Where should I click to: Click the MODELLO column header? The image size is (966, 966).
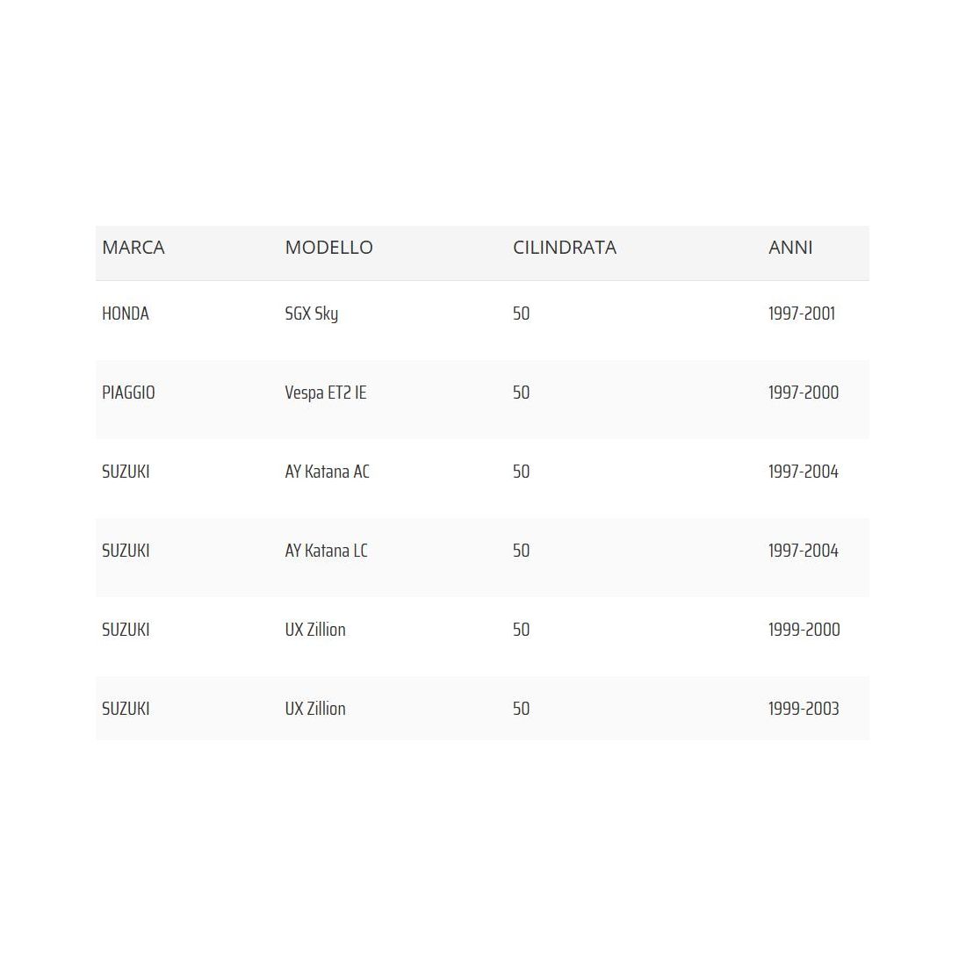pyautogui.click(x=329, y=248)
